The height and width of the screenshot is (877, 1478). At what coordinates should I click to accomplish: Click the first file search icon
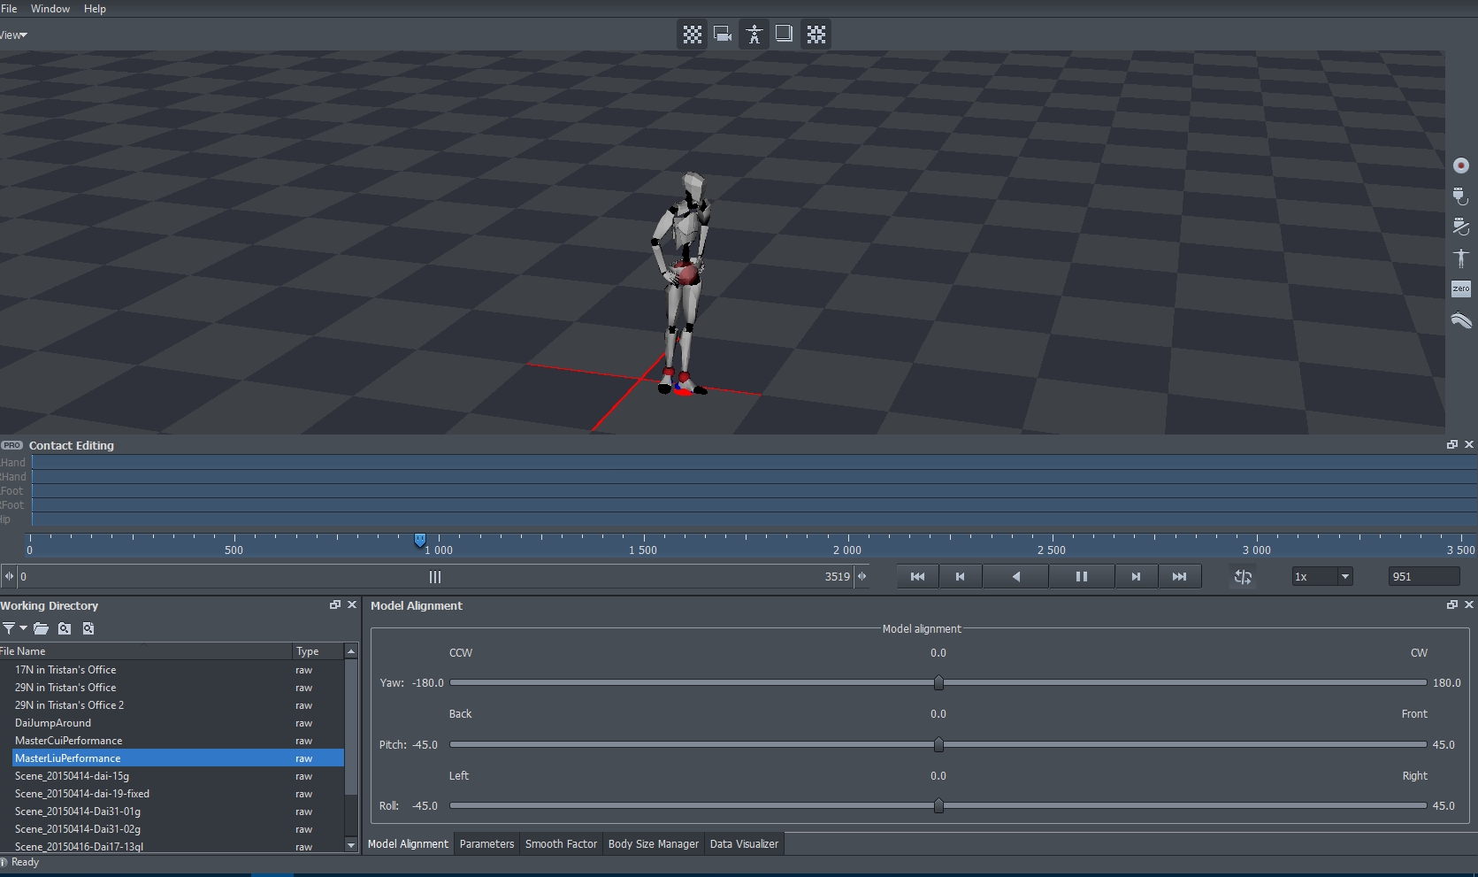point(65,628)
